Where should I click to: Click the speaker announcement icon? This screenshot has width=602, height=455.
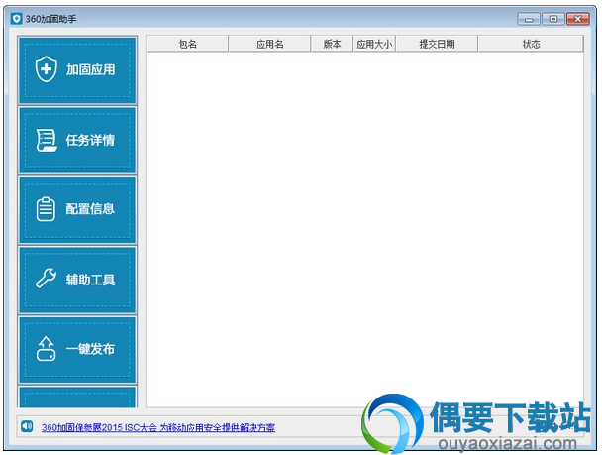click(x=27, y=426)
